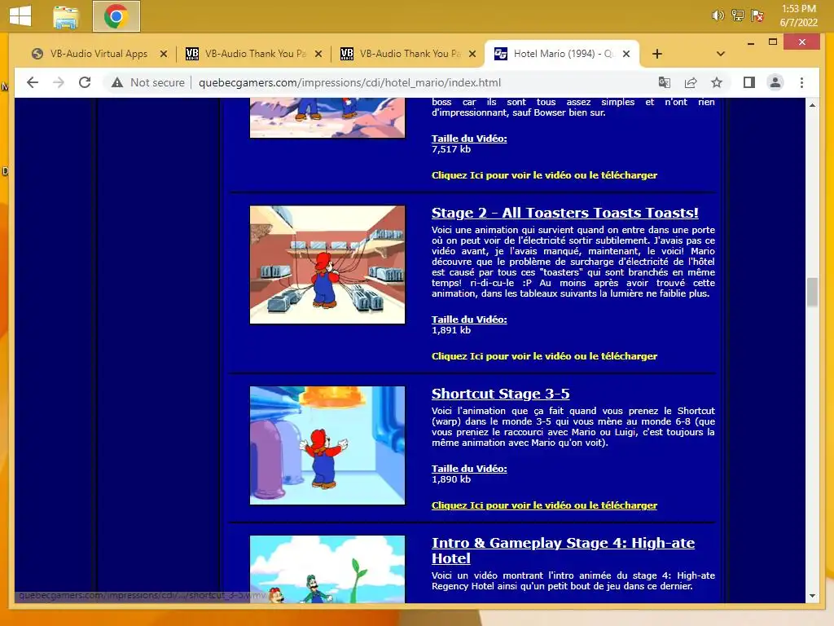The image size is (834, 626).
Task: Click the video link under 1,891 kb
Action: click(x=544, y=356)
